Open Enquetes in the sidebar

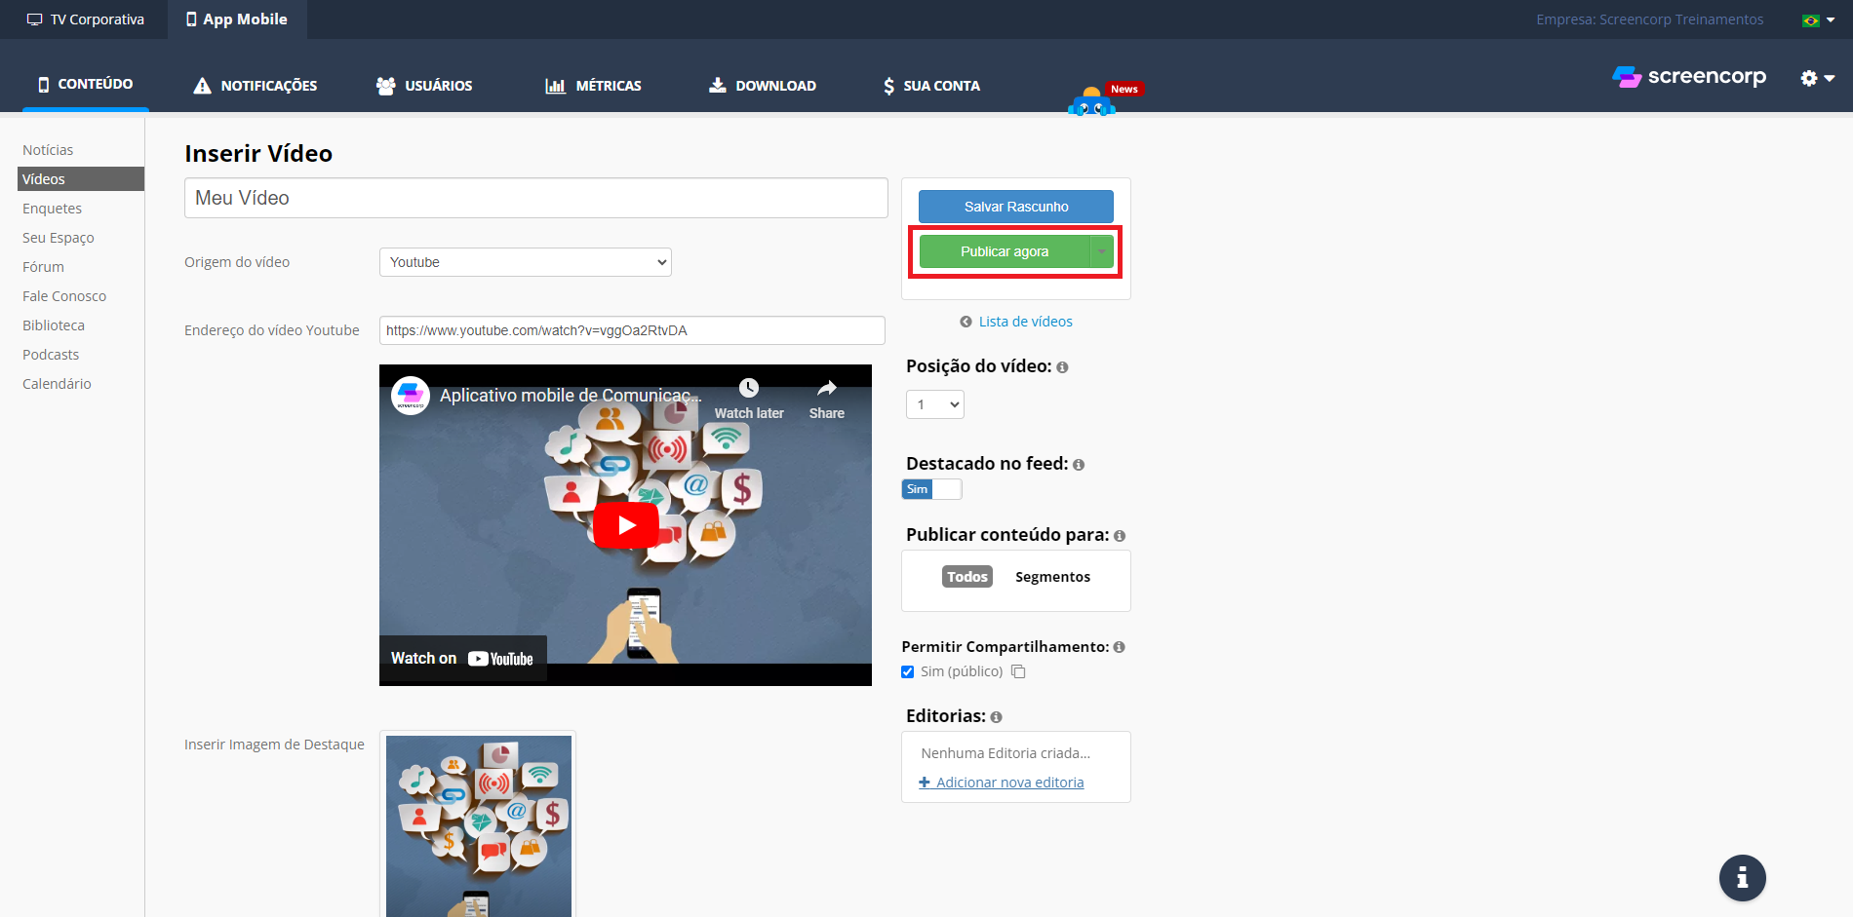[x=52, y=209]
